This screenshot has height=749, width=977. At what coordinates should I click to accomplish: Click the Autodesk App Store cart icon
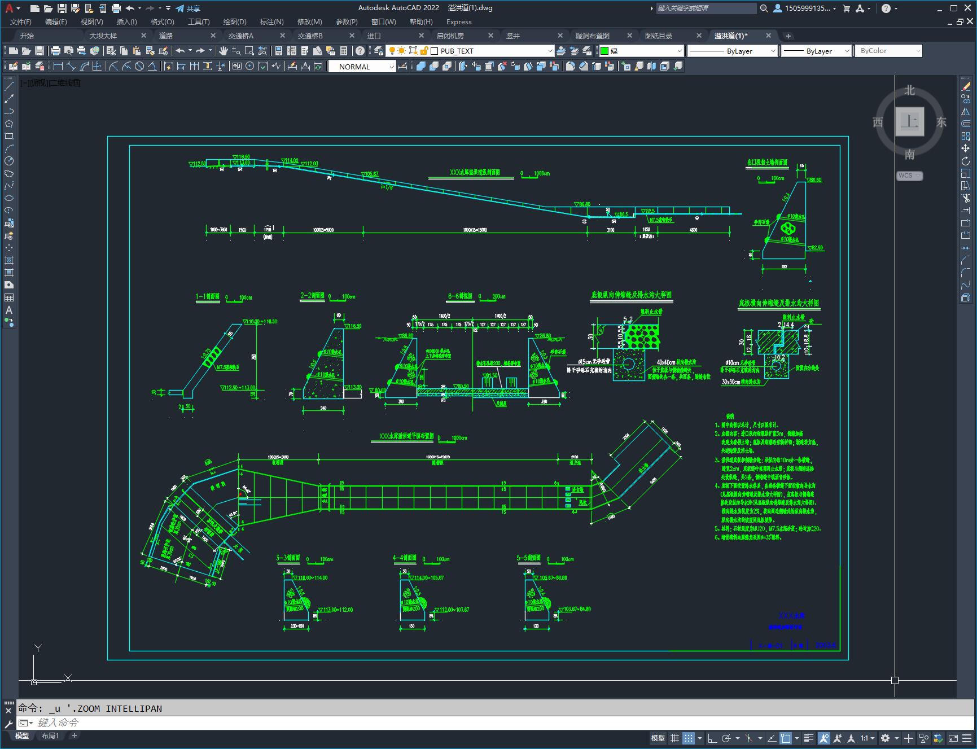point(846,8)
